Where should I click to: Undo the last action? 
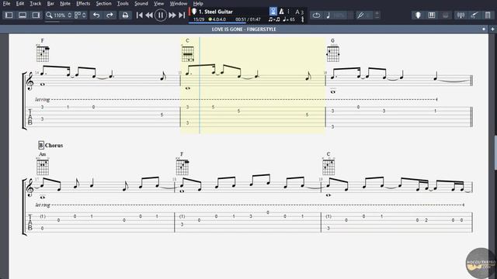tap(96, 15)
